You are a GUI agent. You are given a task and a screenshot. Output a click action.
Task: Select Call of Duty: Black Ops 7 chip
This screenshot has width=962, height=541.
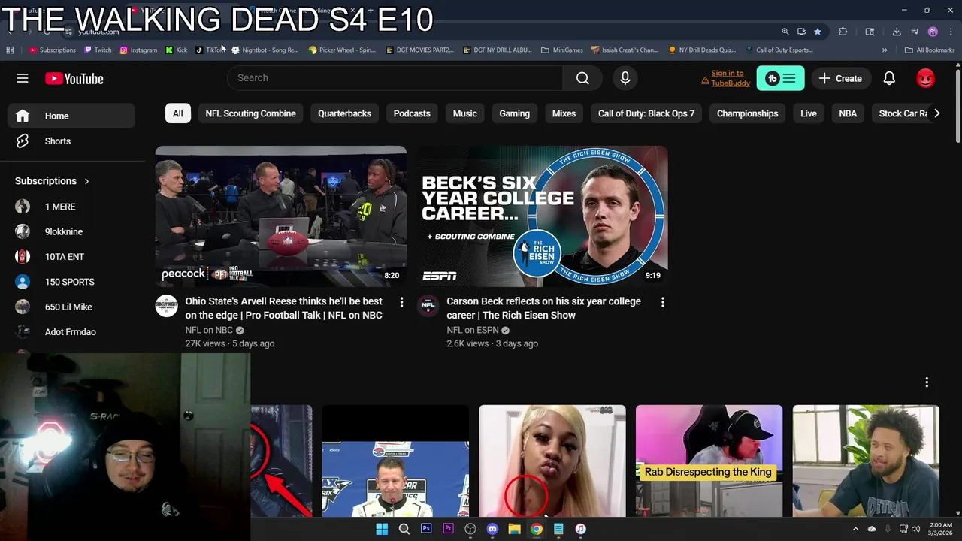(646, 113)
